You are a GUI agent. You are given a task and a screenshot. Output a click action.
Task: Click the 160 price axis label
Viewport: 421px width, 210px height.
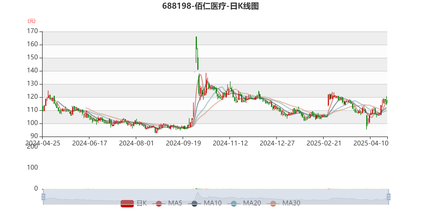(x=32, y=44)
